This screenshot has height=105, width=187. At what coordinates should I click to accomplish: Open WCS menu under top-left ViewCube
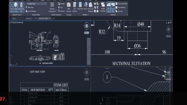coord(86,33)
